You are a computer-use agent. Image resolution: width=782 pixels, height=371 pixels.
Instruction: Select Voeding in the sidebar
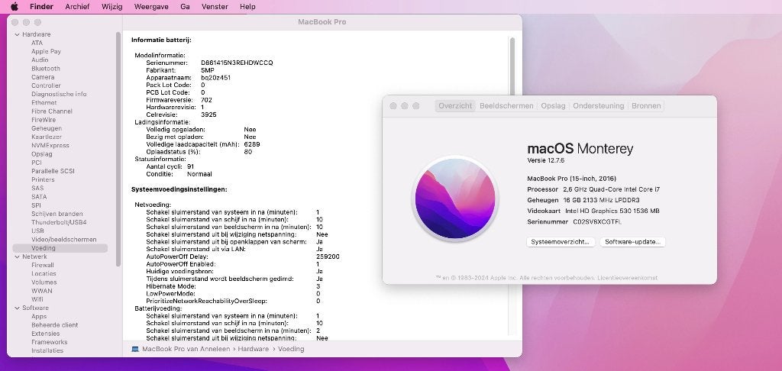[x=60, y=248]
